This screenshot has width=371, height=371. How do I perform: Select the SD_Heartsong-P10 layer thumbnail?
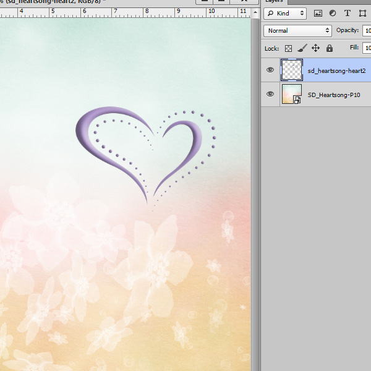(x=292, y=94)
